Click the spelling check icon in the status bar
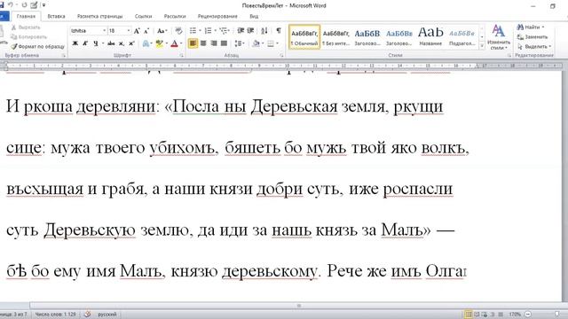 [87, 315]
